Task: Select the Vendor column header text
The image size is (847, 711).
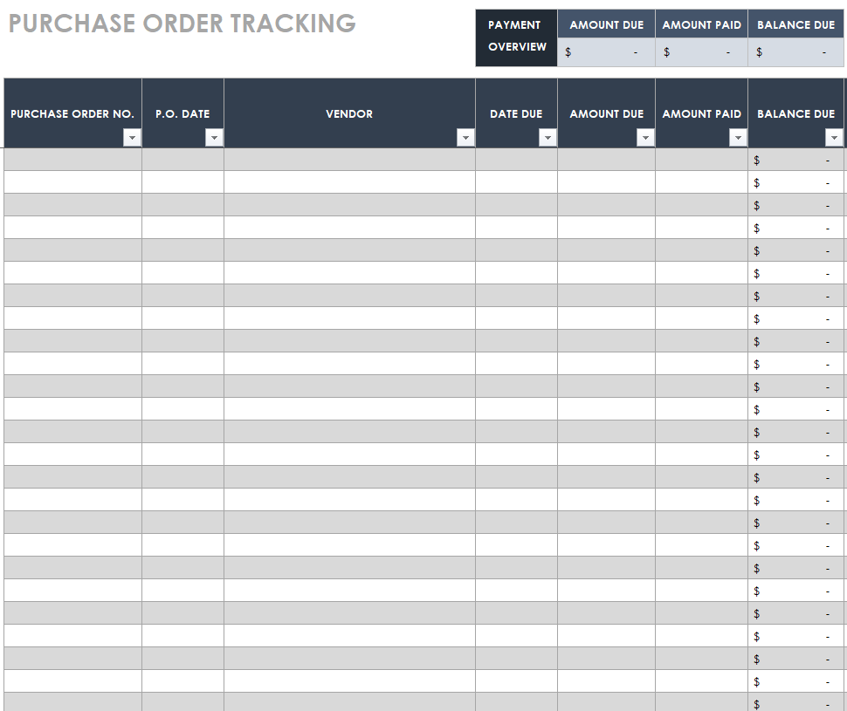Action: point(349,114)
